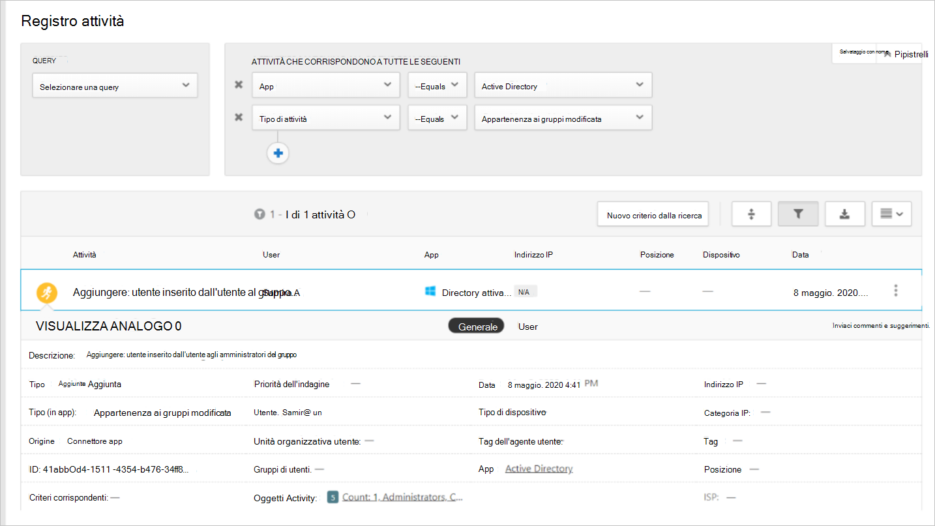Click the collapse rows toolbar icon
This screenshot has height=526, width=935.
[x=751, y=214]
